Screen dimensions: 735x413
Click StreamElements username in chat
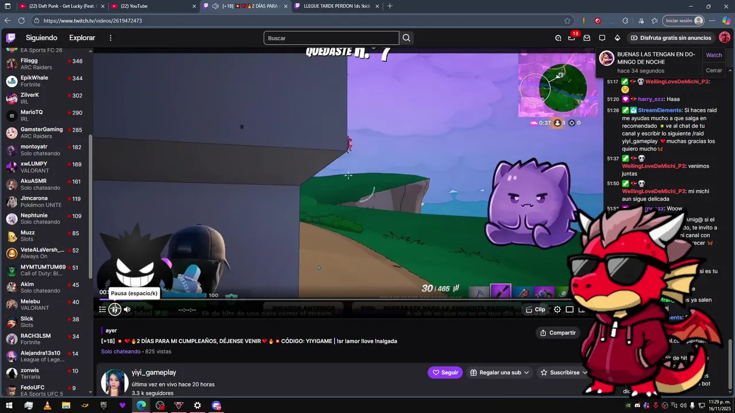coord(660,110)
